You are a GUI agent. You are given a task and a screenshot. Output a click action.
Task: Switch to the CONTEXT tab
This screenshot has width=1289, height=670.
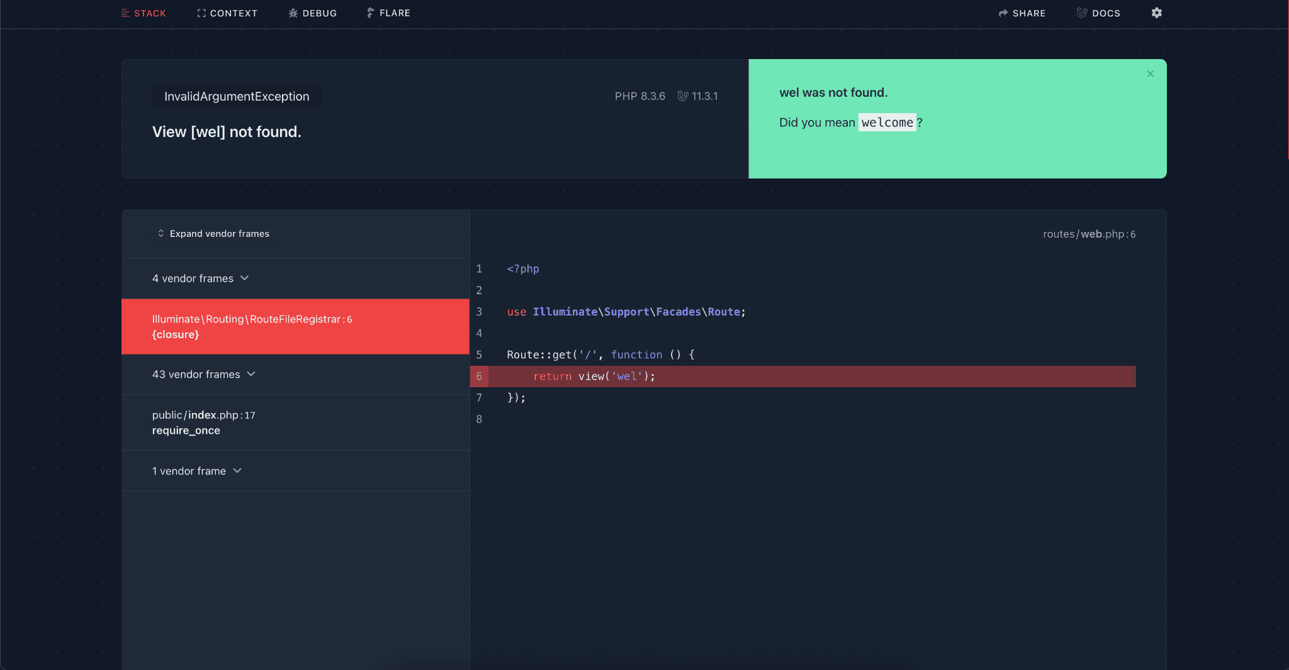pyautogui.click(x=234, y=13)
